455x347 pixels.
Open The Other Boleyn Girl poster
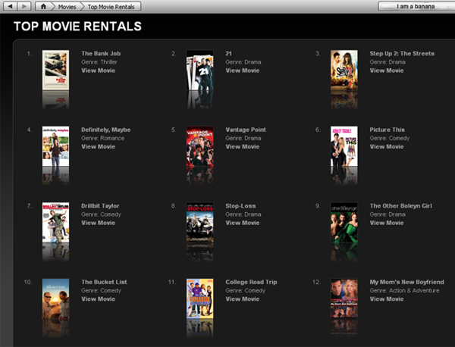click(344, 222)
